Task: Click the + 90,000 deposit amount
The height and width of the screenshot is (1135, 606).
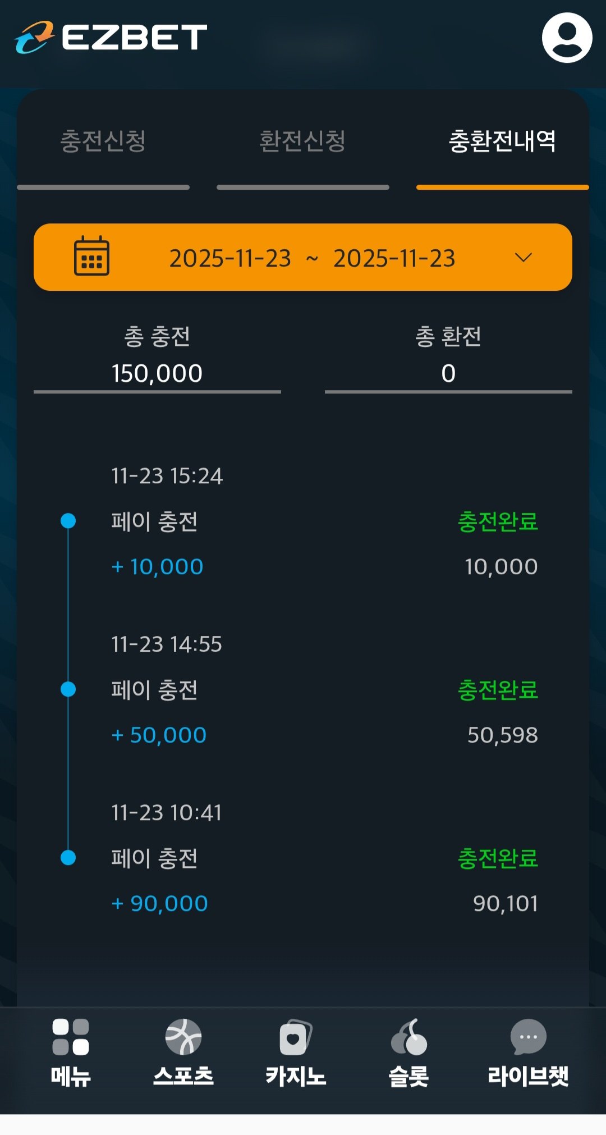Action: coord(160,903)
